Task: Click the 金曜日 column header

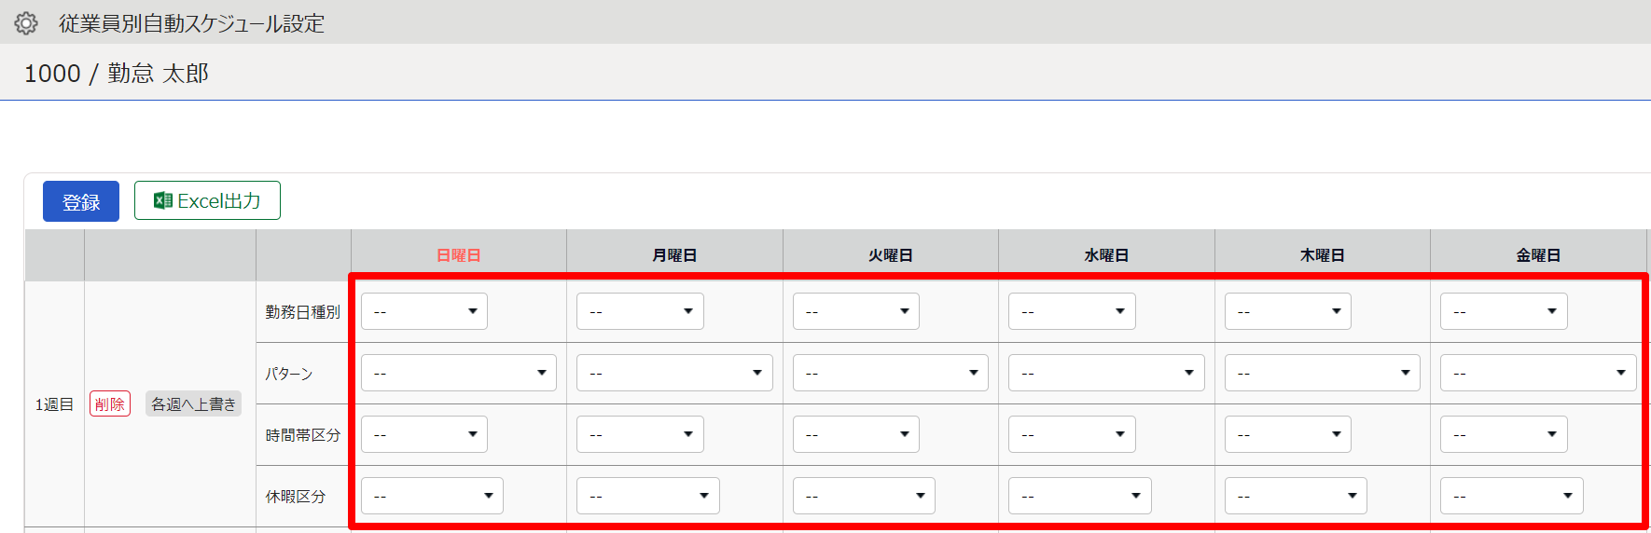Action: point(1538,255)
